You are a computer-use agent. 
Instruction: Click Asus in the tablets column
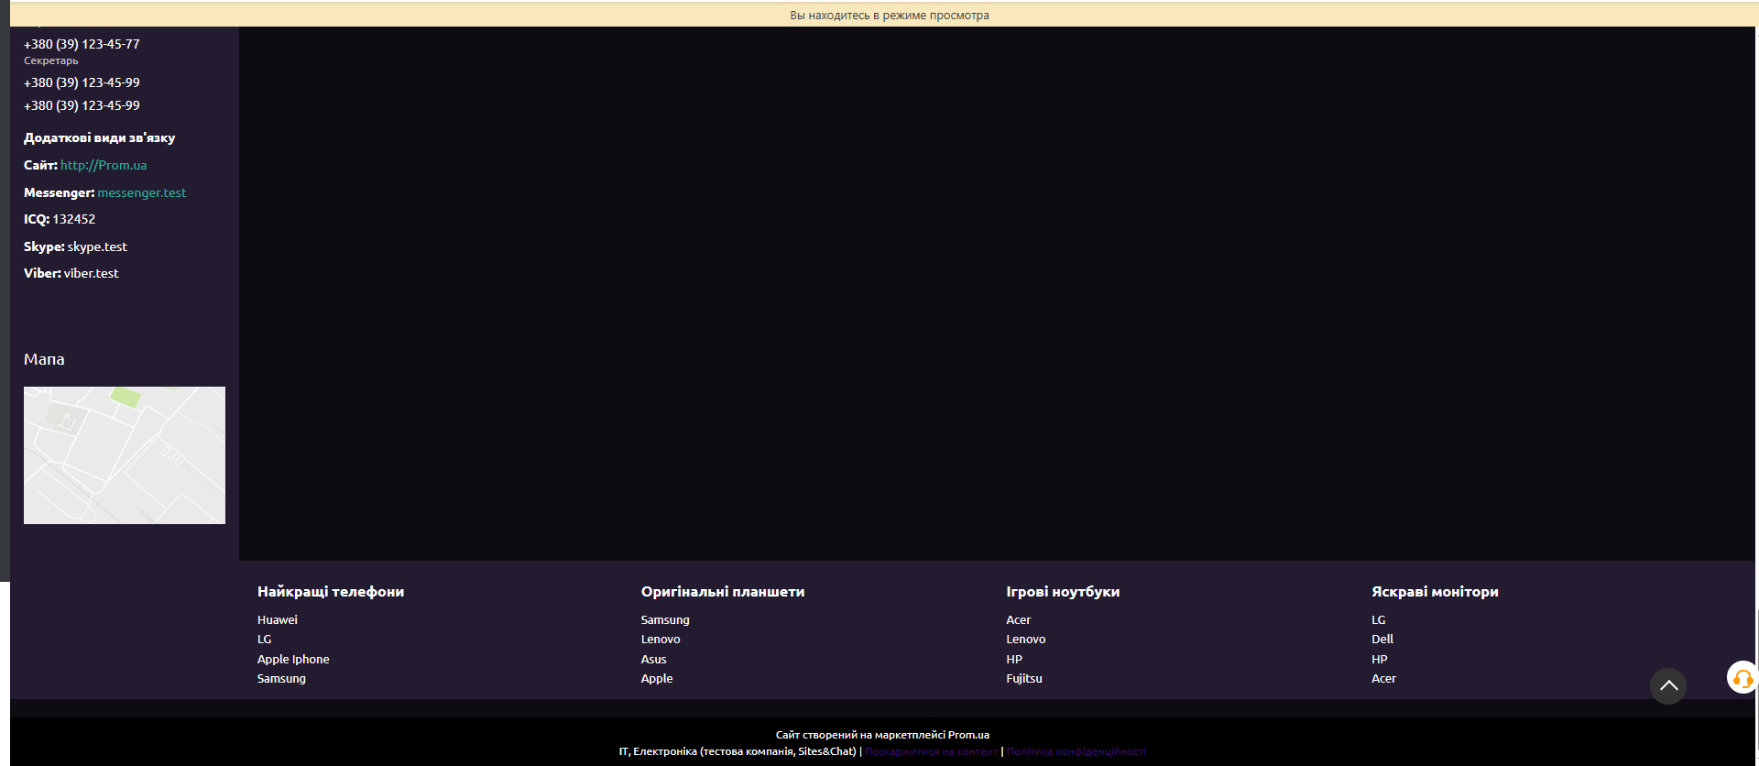coord(653,660)
